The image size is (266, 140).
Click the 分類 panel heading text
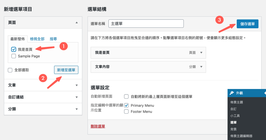(x=12, y=109)
